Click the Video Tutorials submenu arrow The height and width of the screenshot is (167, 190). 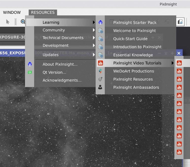[x=173, y=63]
